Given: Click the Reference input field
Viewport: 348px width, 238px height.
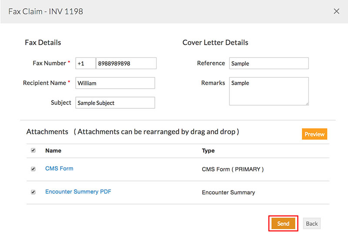Looking at the screenshot, I should pyautogui.click(x=268, y=64).
